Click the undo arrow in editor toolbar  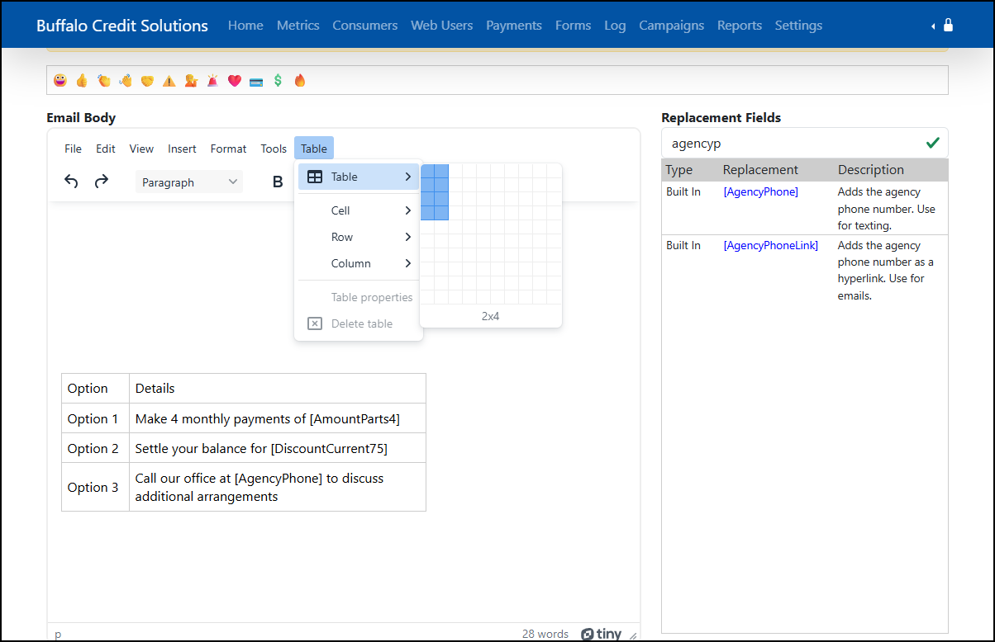tap(72, 182)
